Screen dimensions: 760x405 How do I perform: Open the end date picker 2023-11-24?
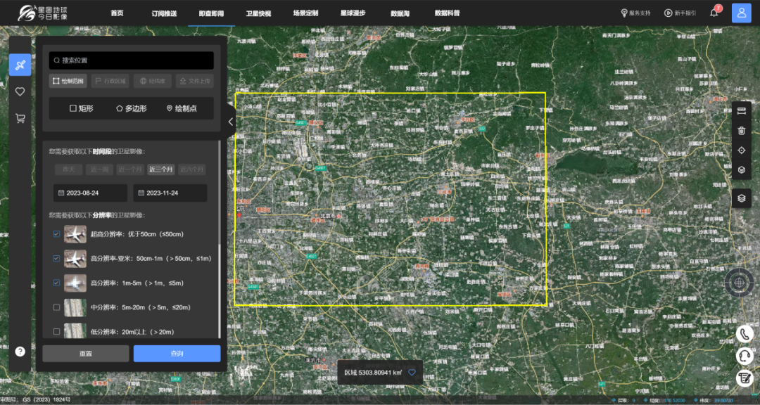point(170,193)
